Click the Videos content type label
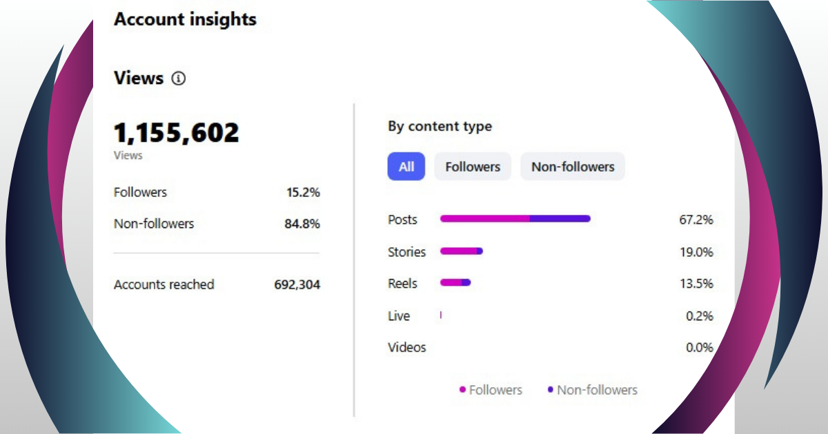Image resolution: width=828 pixels, height=434 pixels. (406, 347)
